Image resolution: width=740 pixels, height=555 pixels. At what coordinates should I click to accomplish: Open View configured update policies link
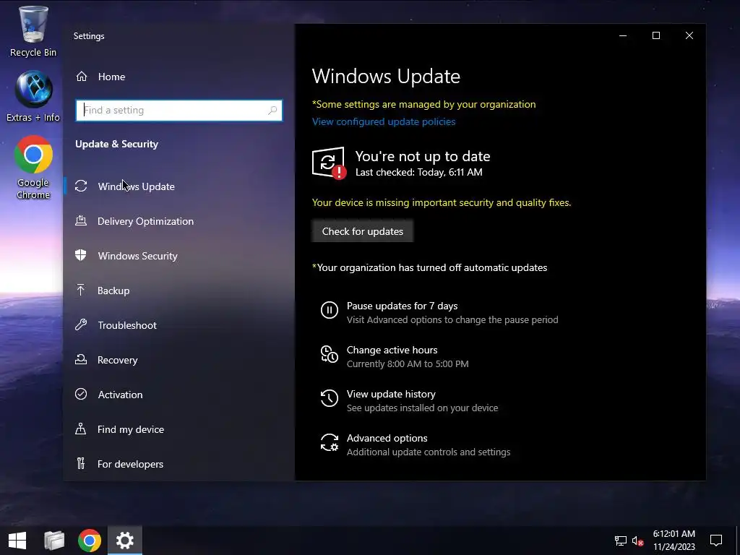(x=384, y=121)
